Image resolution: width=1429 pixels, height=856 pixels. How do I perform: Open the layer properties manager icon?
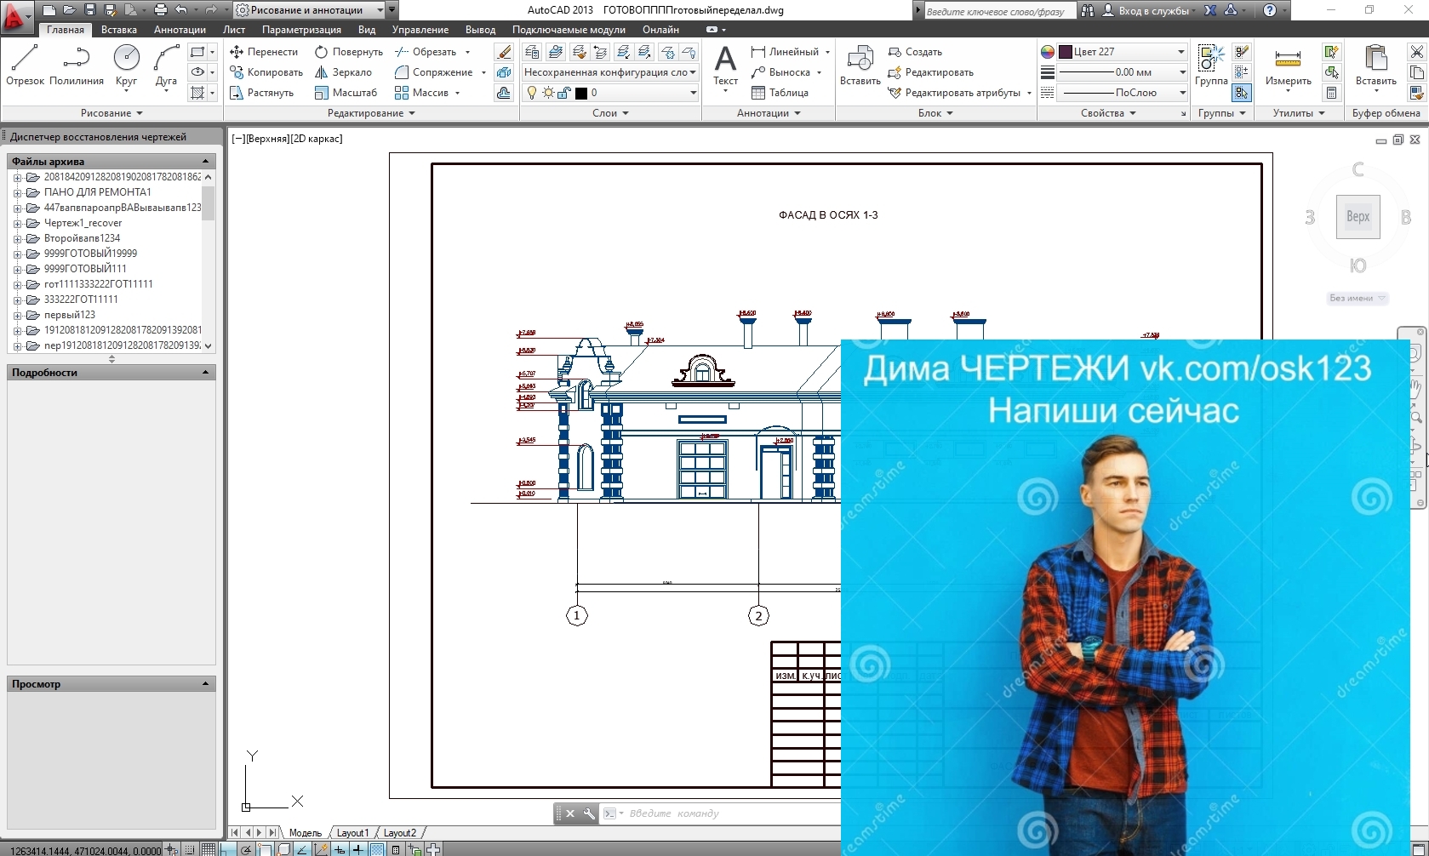point(532,52)
